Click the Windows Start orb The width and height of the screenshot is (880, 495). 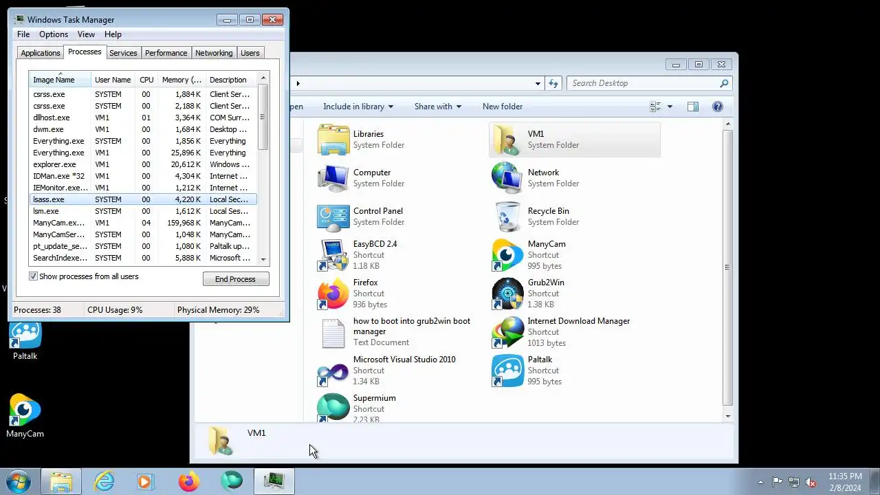pyautogui.click(x=17, y=482)
